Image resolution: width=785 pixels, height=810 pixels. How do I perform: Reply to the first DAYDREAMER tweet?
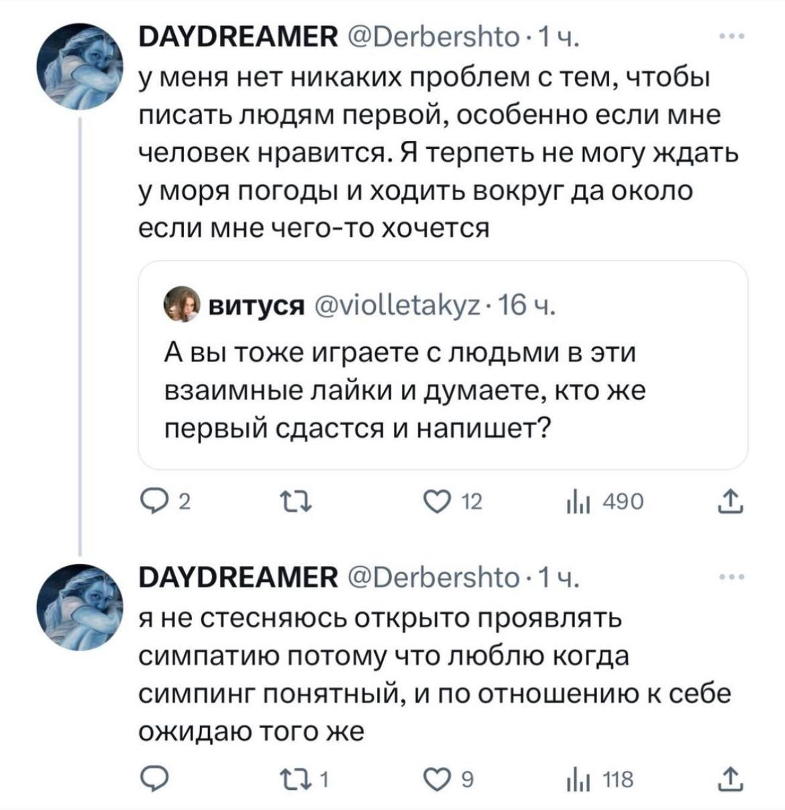[152, 501]
